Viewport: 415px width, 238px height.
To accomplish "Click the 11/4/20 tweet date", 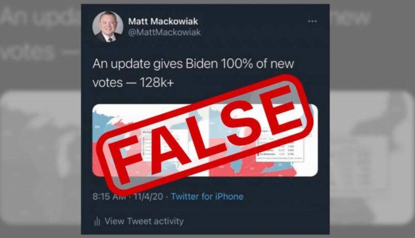I will [x=148, y=196].
